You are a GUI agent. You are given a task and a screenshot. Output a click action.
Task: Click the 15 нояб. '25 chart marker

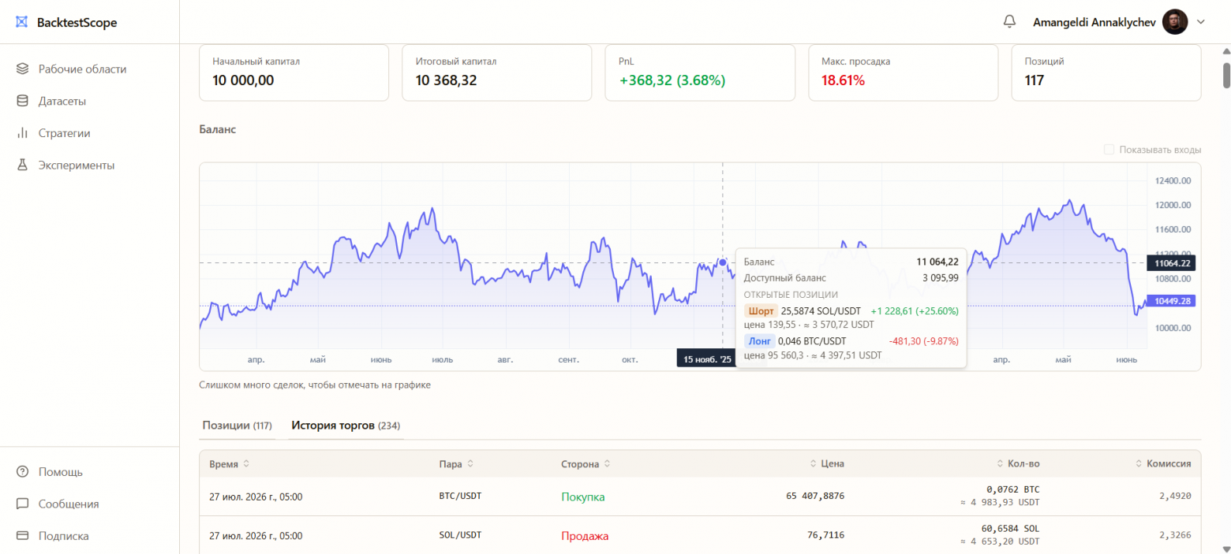tap(708, 359)
